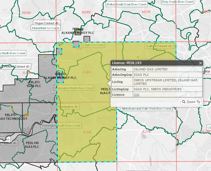Close the Licence PEDL193 popup
The height and width of the screenshot is (171, 211).
click(200, 63)
